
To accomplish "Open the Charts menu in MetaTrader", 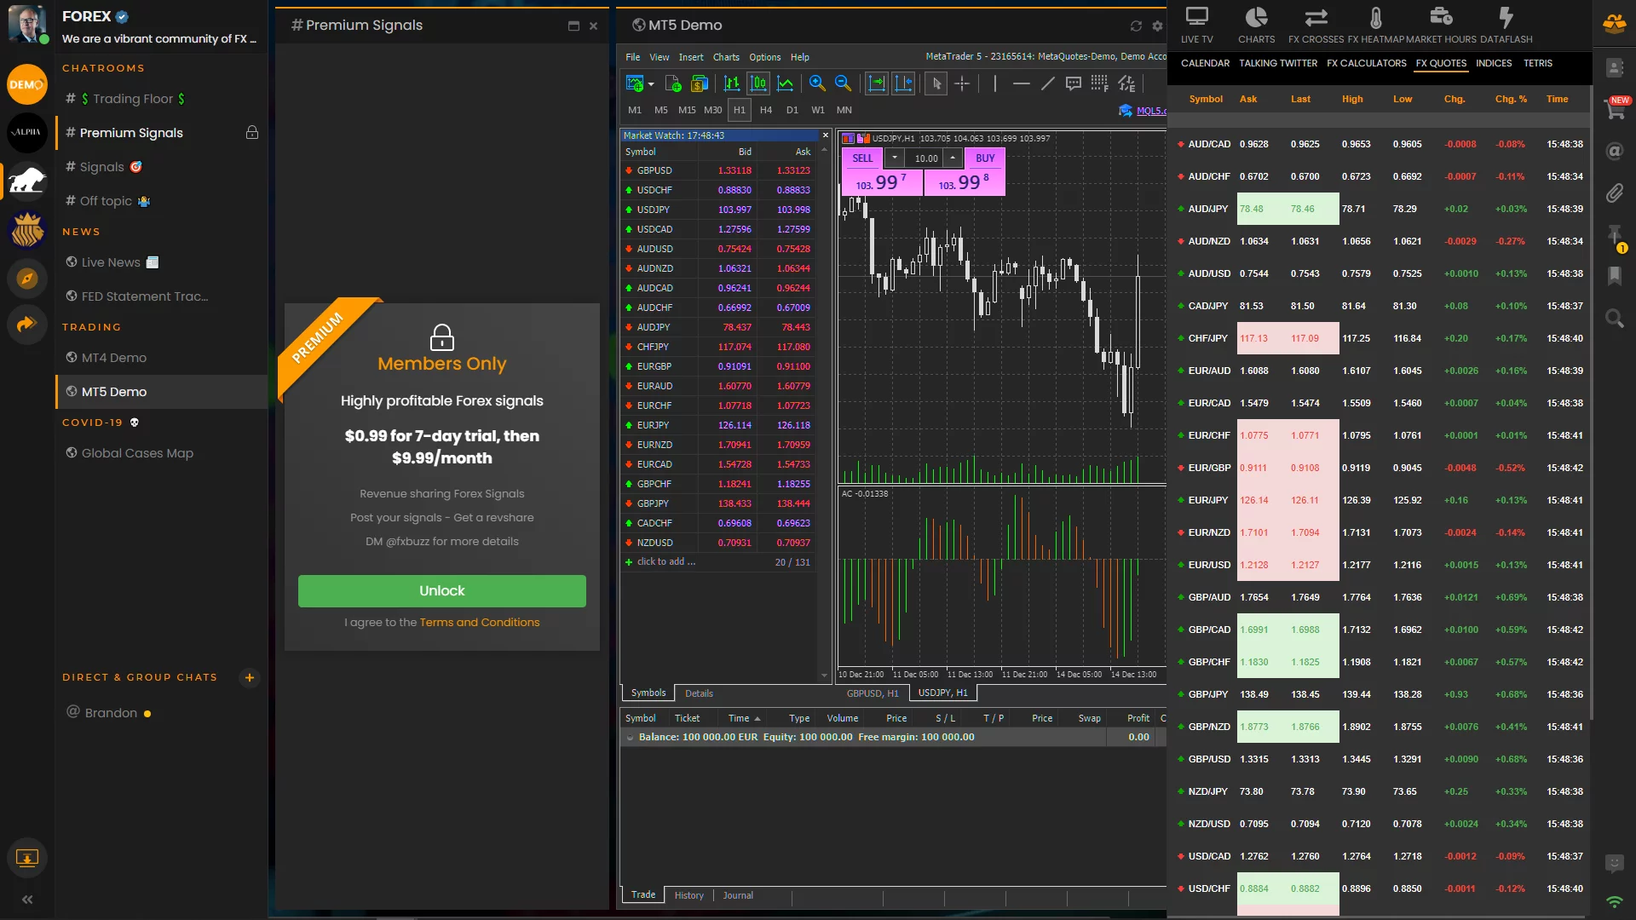I will [x=726, y=57].
